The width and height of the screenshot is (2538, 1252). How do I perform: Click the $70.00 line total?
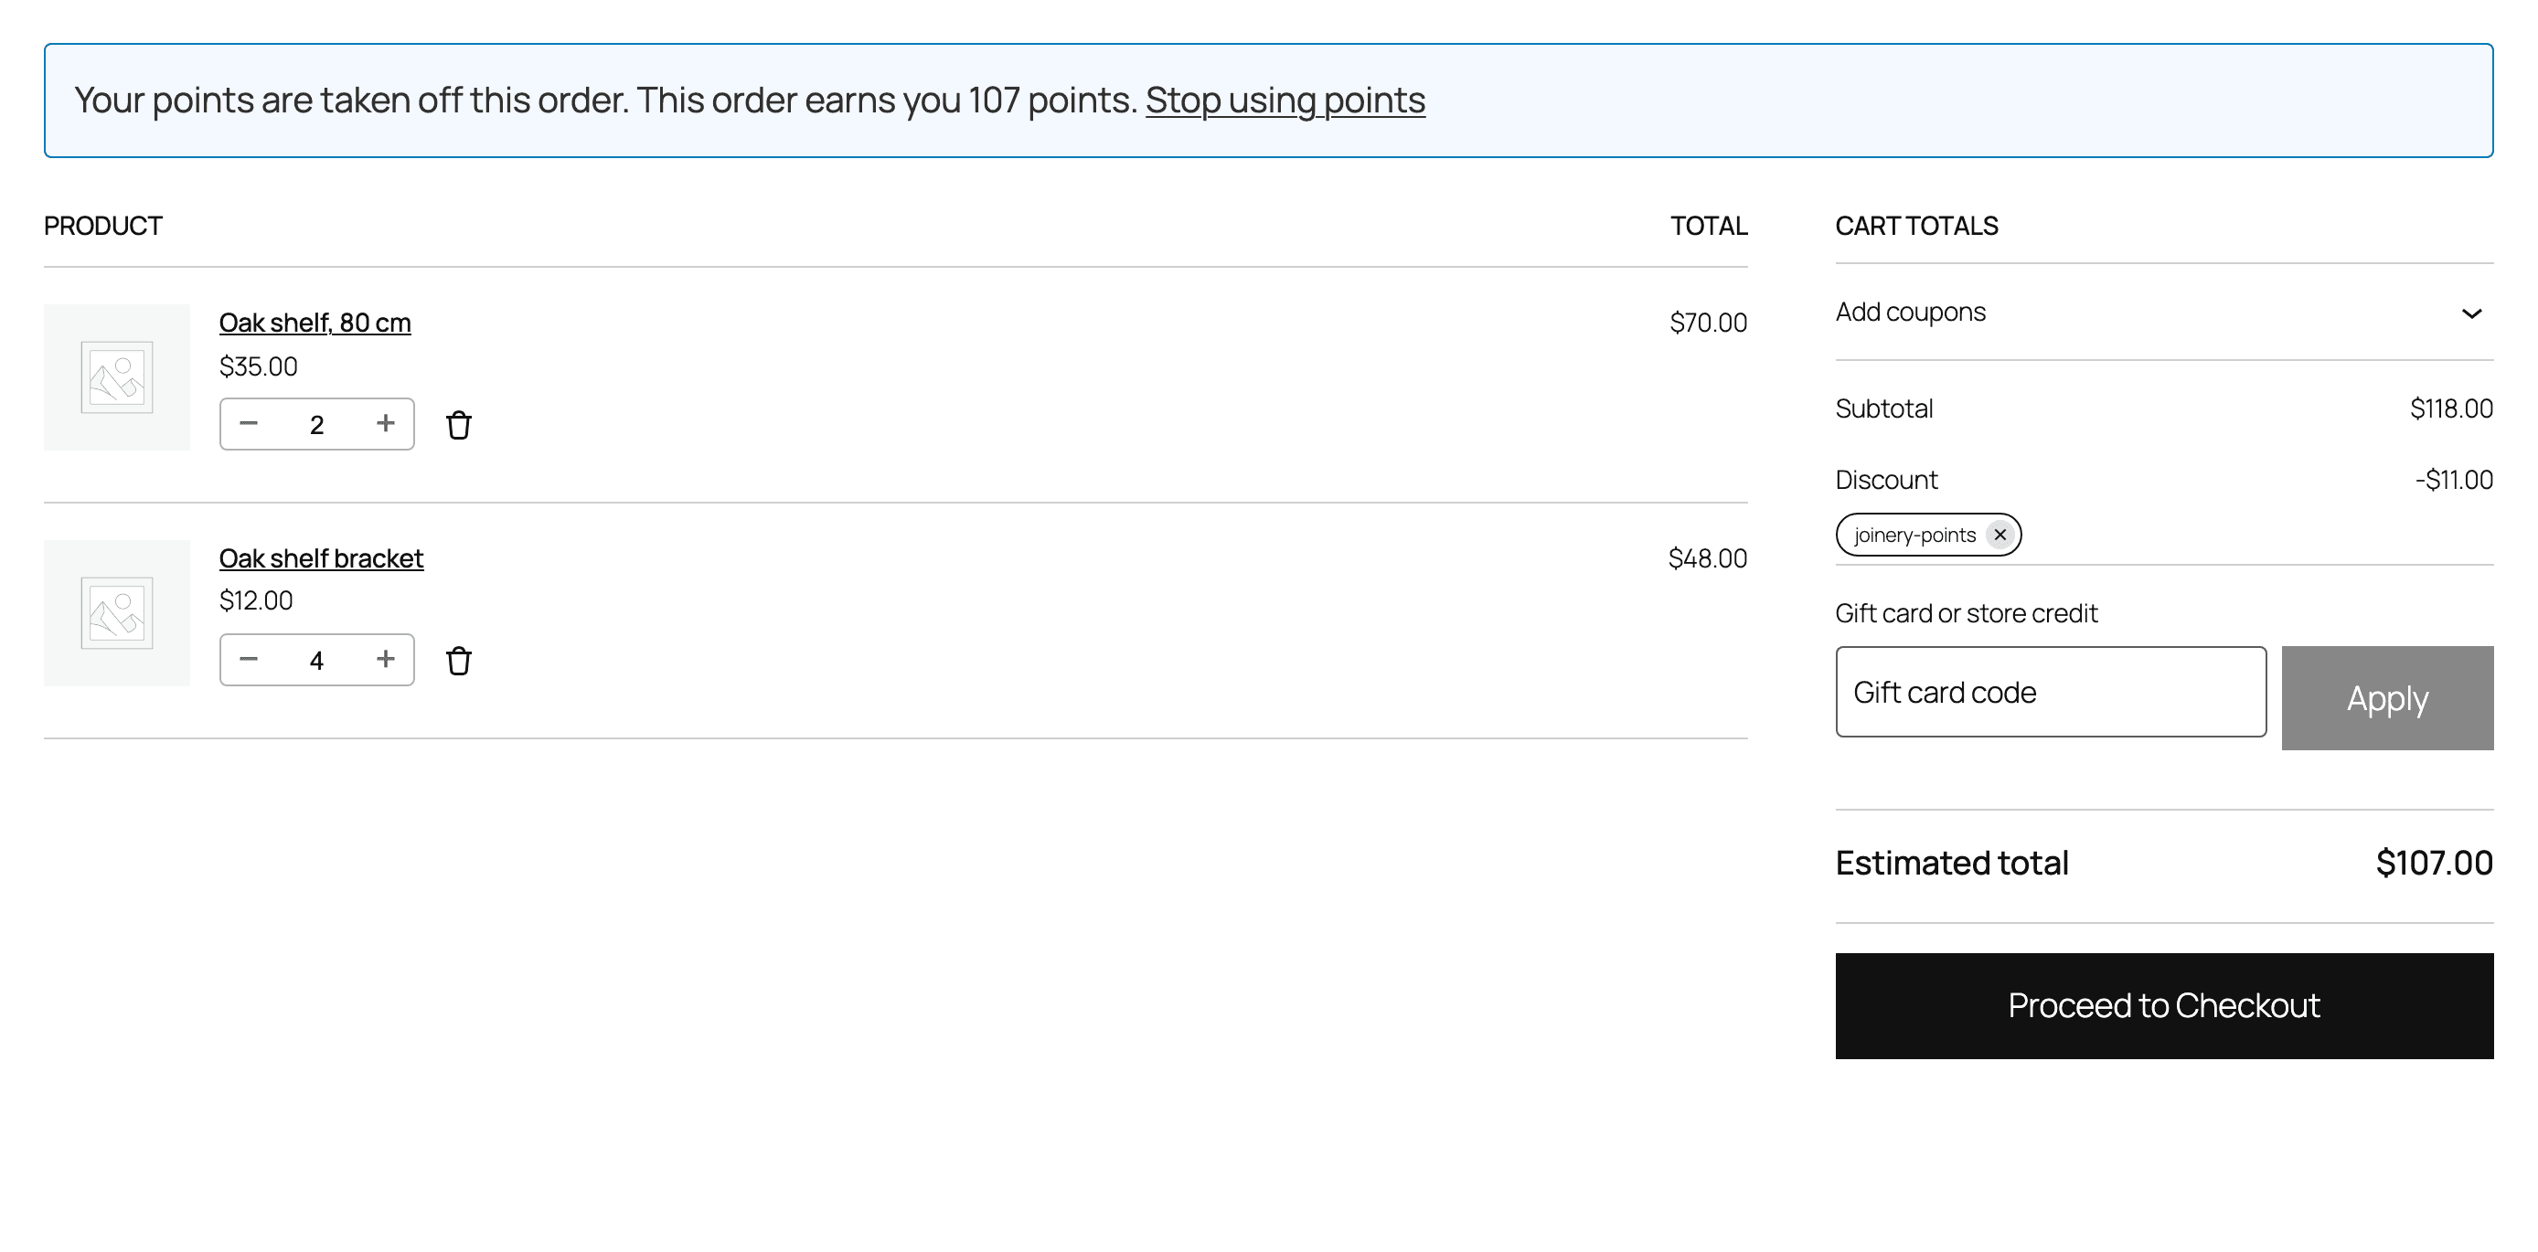1708,322
